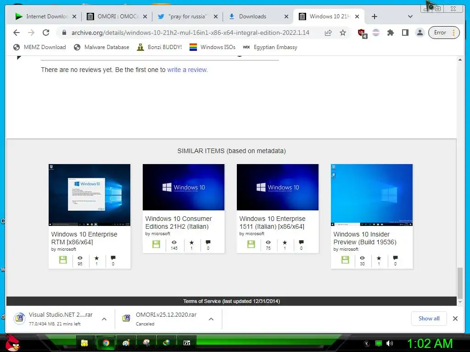Open uBlock Origin extension icon
The width and height of the screenshot is (470, 352).
pos(362,33)
